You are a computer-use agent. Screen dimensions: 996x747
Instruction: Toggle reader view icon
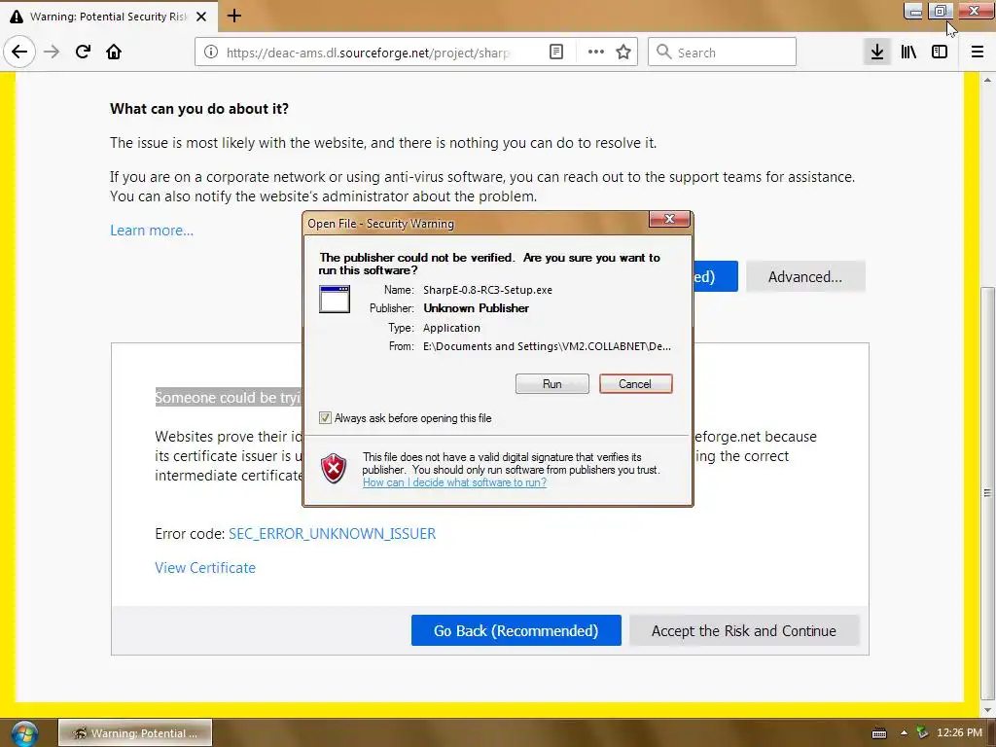[x=555, y=53]
